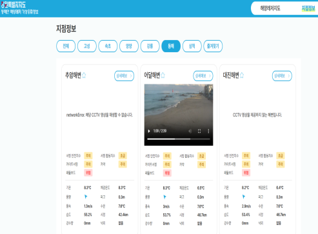Select the active 동해 region filter
The height and width of the screenshot is (234, 318).
tap(171, 46)
